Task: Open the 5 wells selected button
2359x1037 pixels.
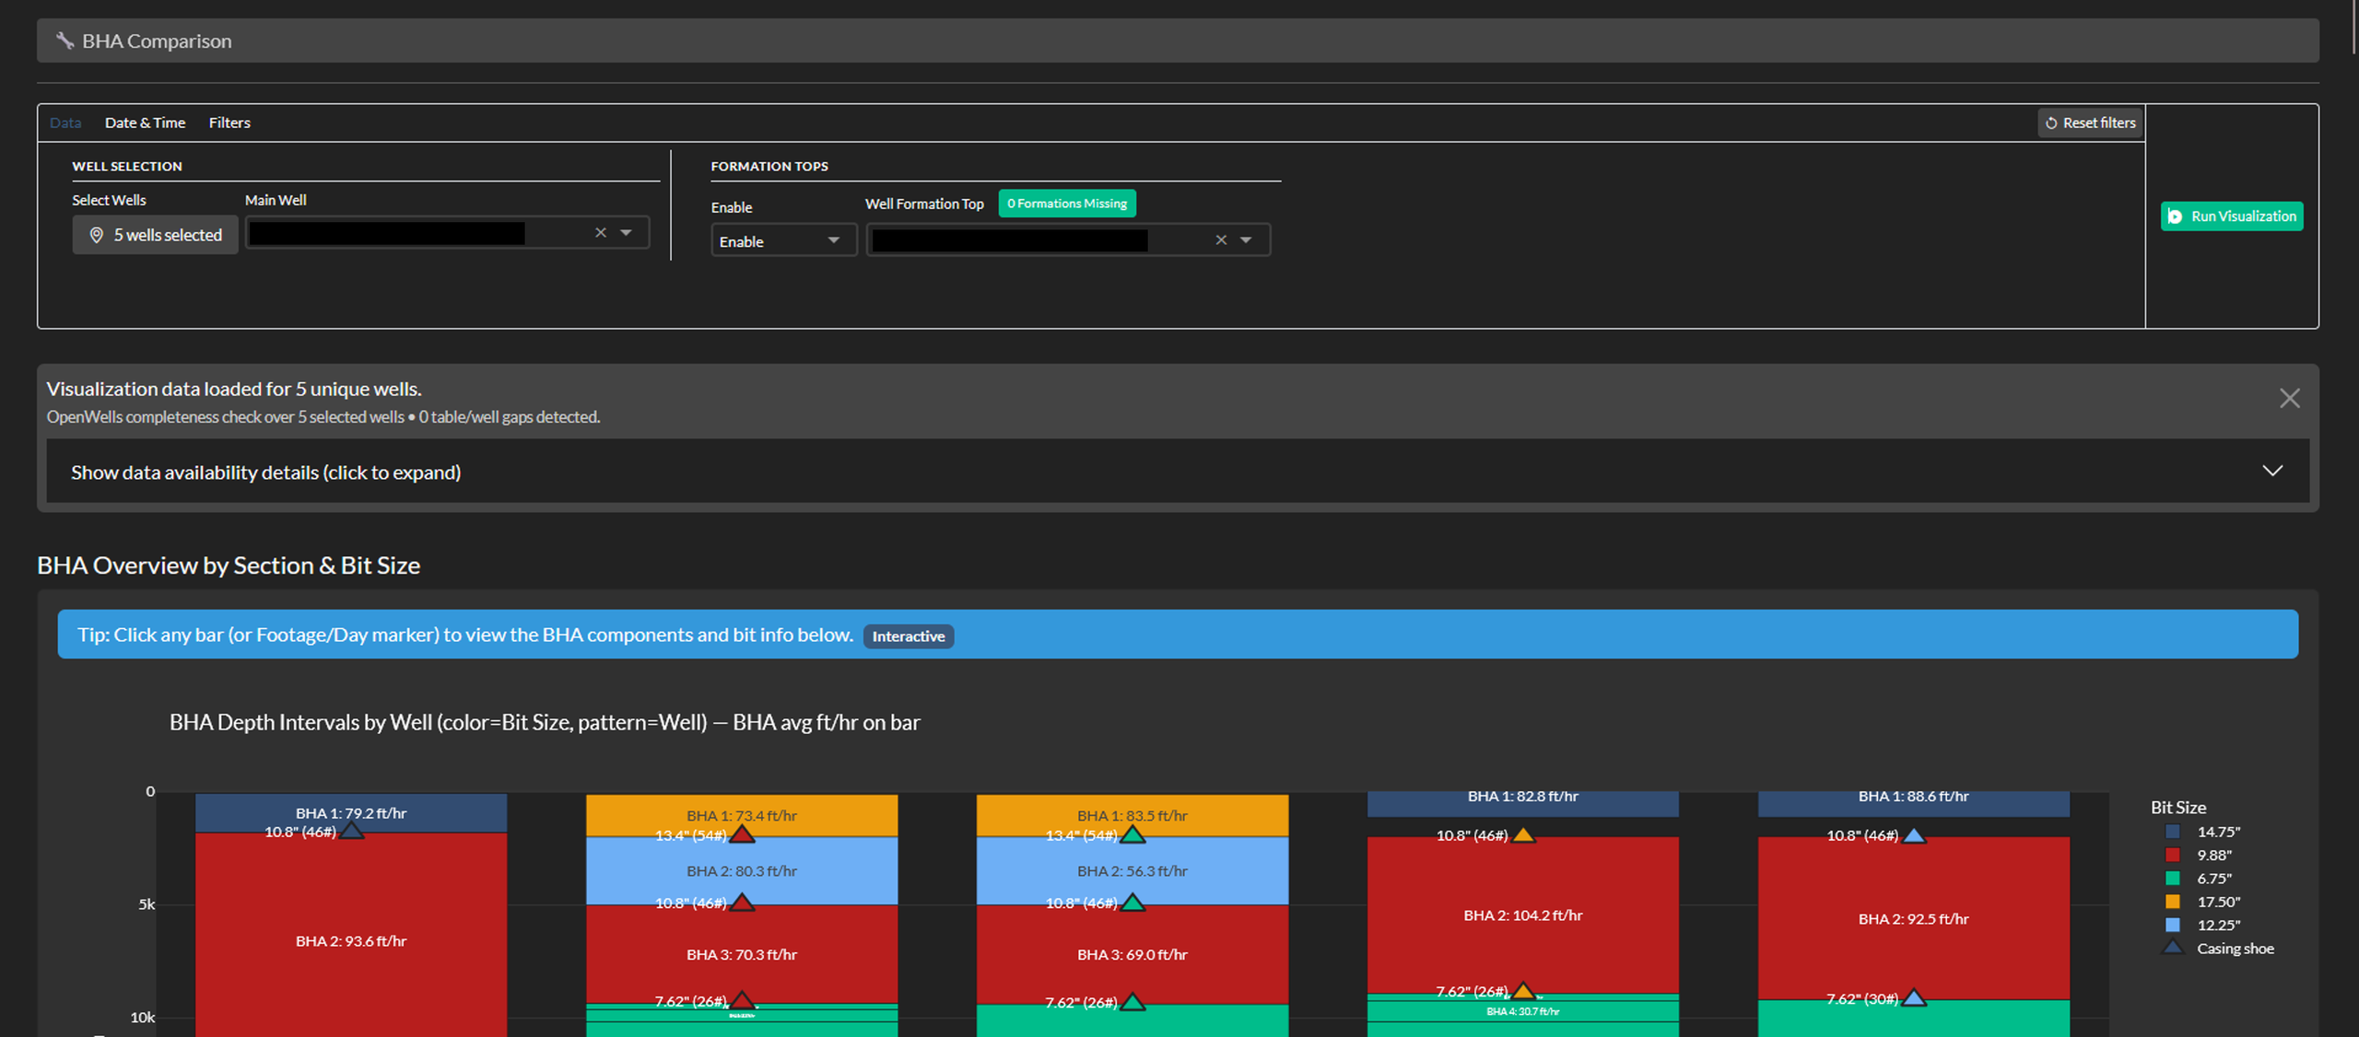Action: point(156,235)
